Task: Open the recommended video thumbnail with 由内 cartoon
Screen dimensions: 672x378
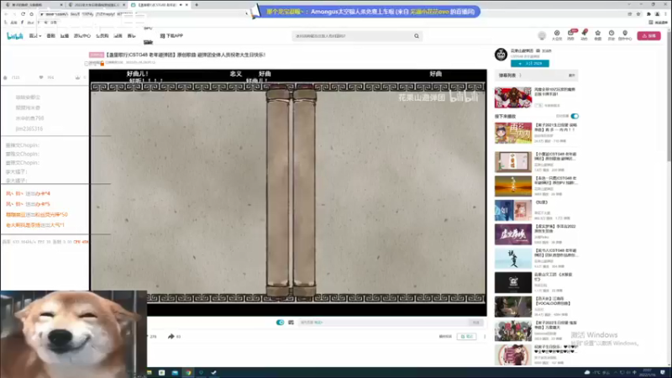Action: tap(513, 133)
